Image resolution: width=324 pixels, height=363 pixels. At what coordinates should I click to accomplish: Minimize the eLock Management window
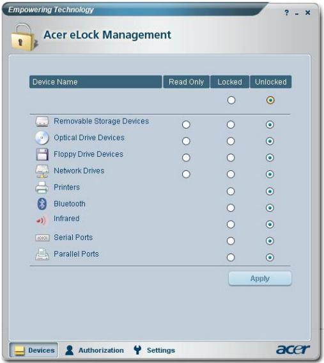(x=297, y=14)
